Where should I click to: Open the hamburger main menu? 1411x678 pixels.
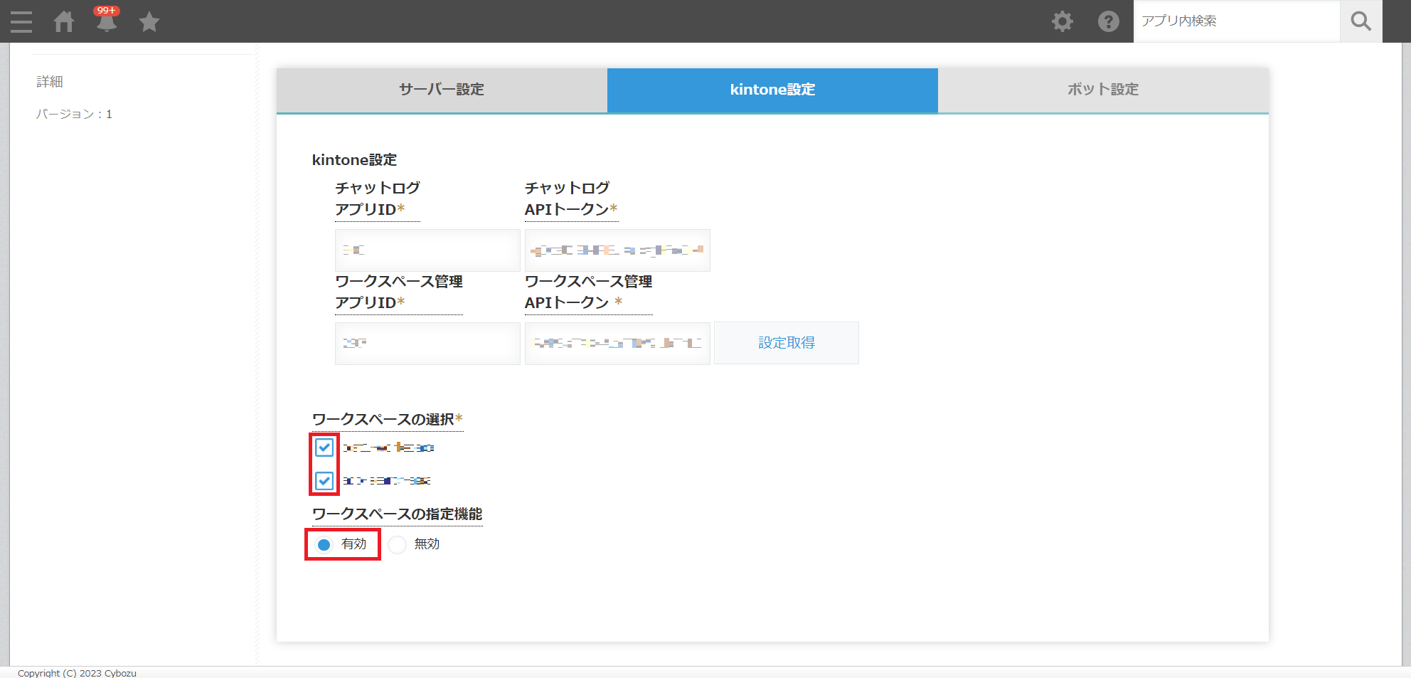coord(21,21)
